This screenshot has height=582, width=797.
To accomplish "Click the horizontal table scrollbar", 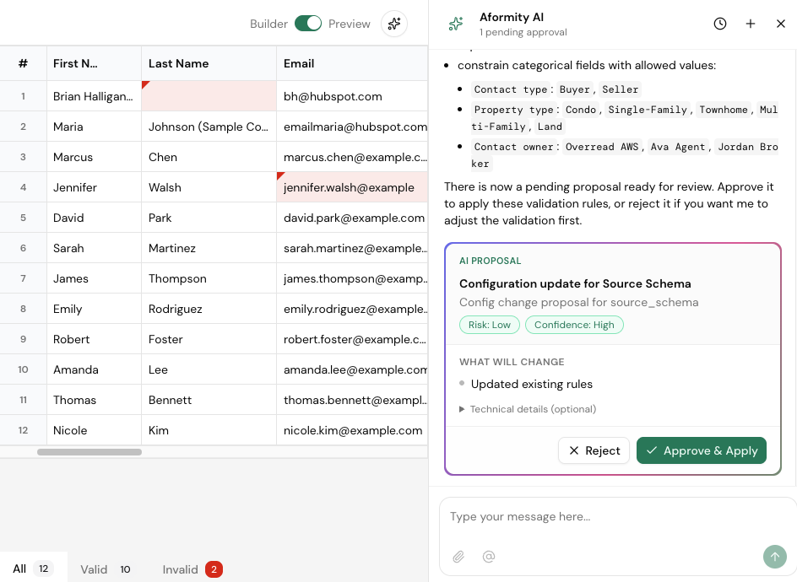I will [89, 452].
